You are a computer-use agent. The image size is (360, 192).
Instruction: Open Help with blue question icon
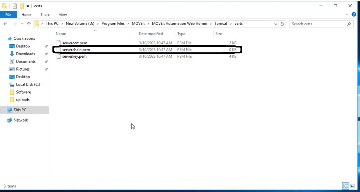(x=354, y=14)
